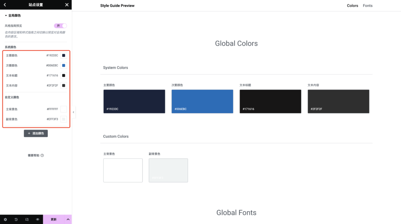401x224 pixels.
Task: Select the 次要颜色 preview card #006EBC
Action: pyautogui.click(x=202, y=101)
